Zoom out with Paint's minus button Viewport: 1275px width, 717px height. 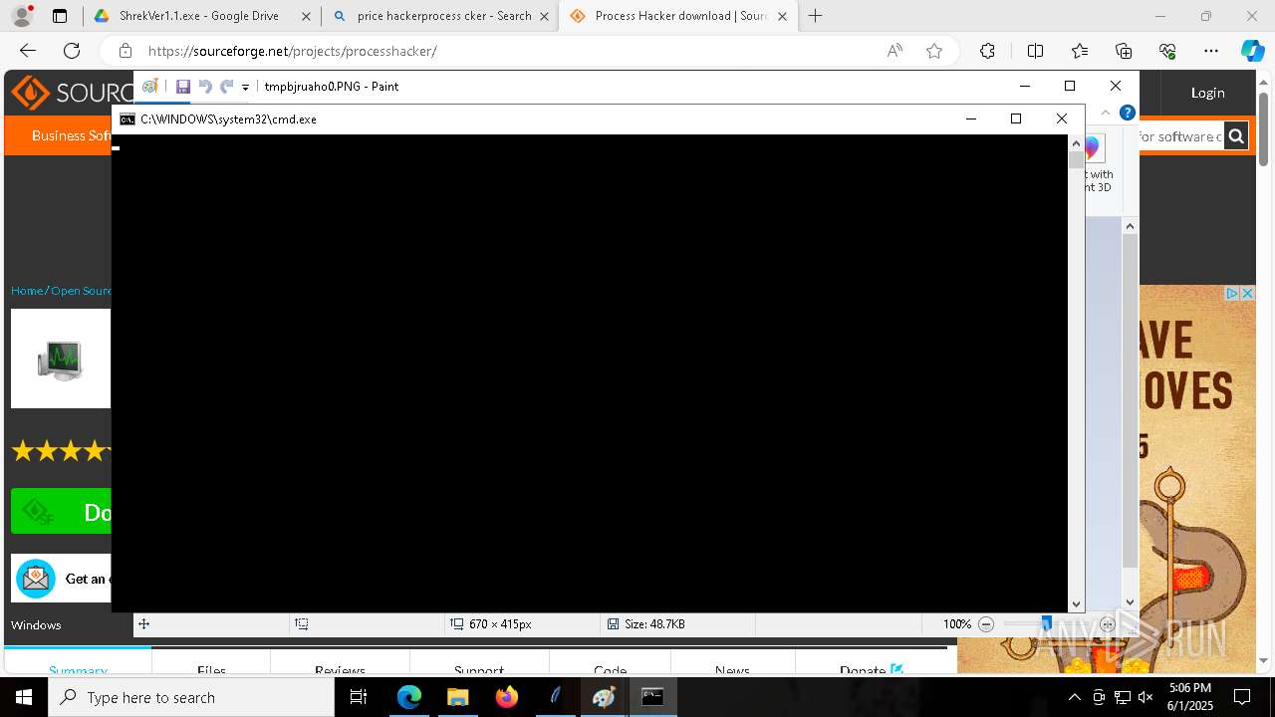986,624
